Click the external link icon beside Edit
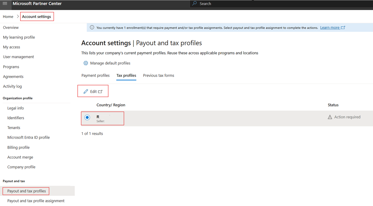 [x=100, y=92]
